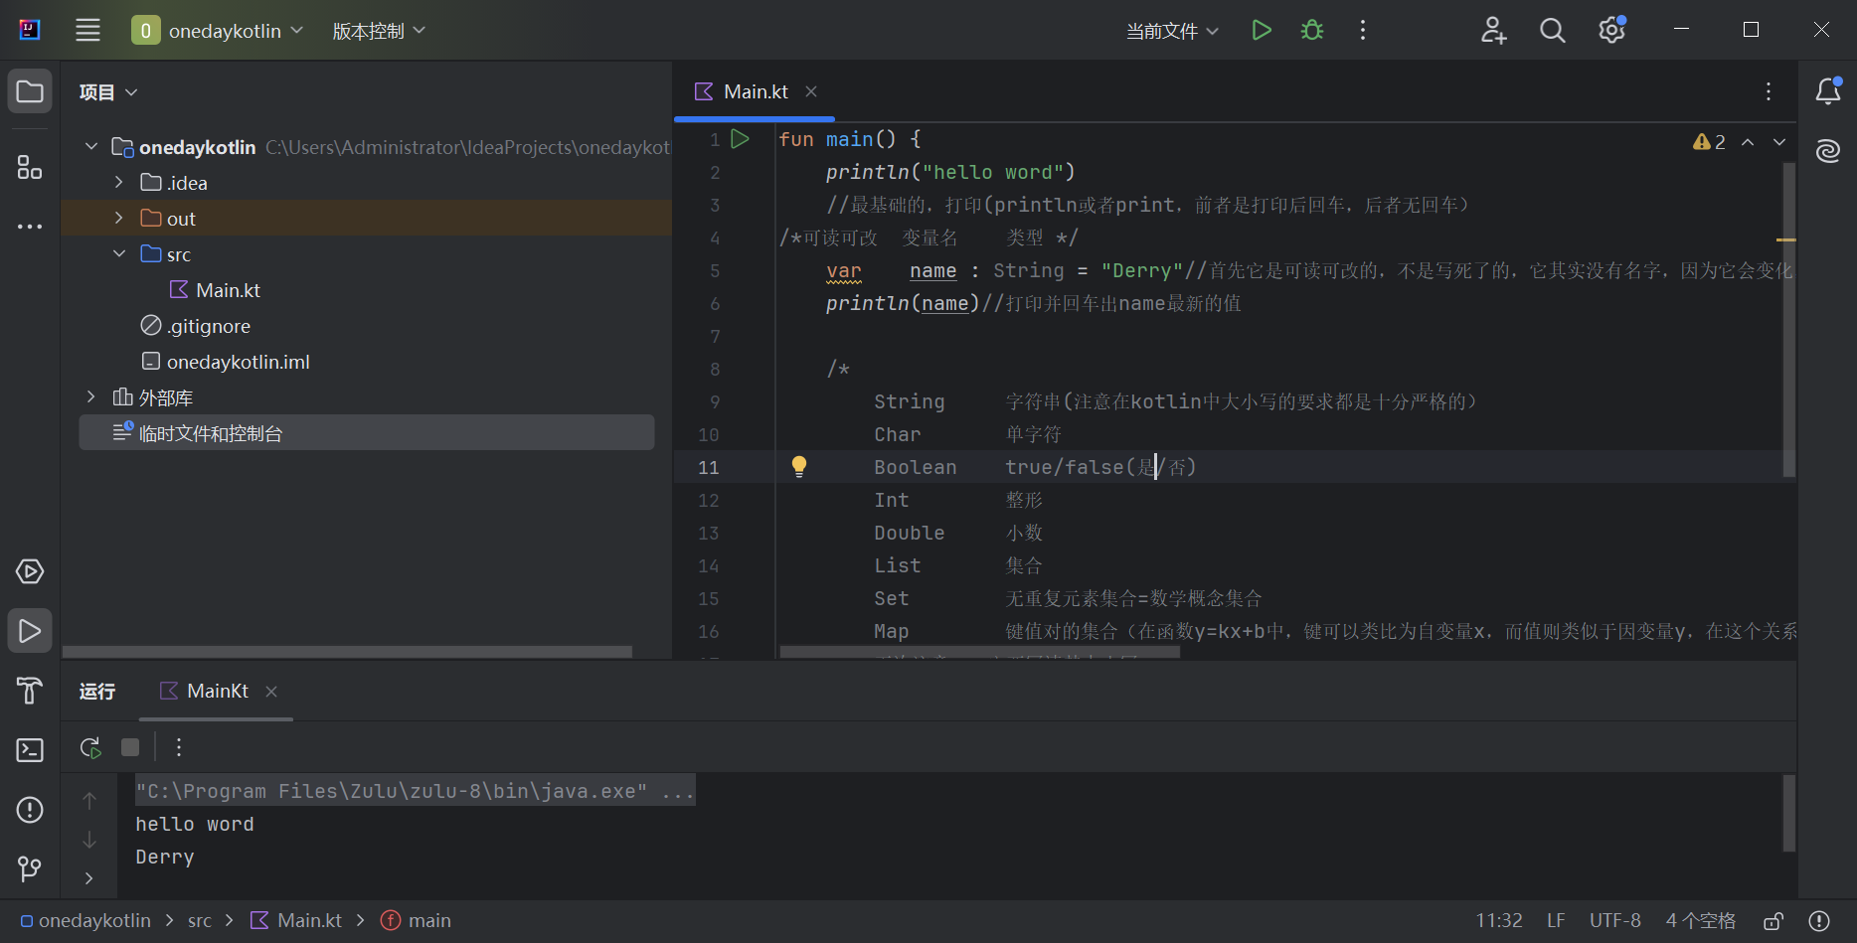This screenshot has height=943, width=1857.
Task: Toggle the Run tool window icon
Action: [x=30, y=631]
